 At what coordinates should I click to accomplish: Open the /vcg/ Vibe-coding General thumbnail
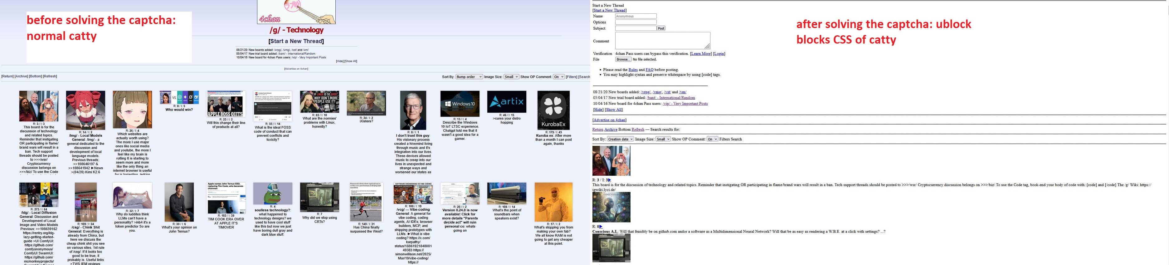(x=413, y=194)
